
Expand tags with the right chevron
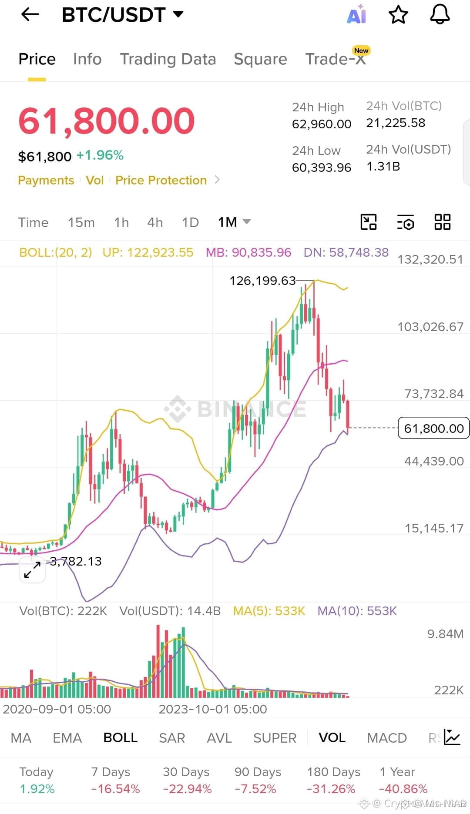(217, 180)
